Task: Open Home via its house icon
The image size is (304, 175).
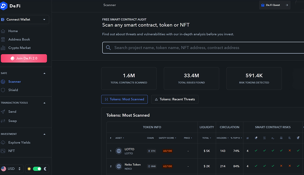Action: tap(3, 31)
